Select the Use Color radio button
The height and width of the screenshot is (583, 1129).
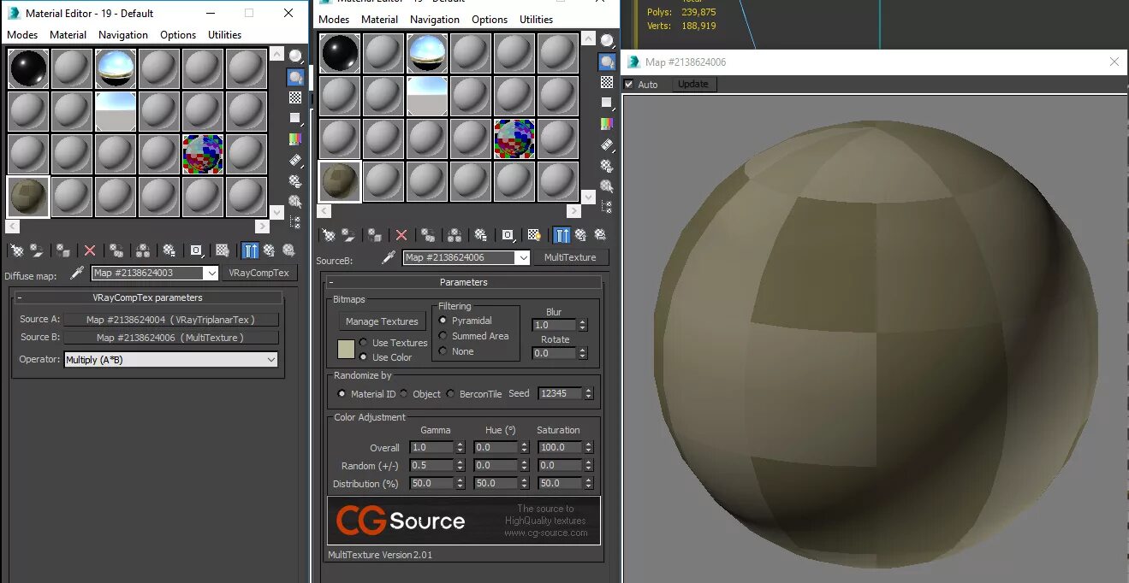click(x=364, y=357)
